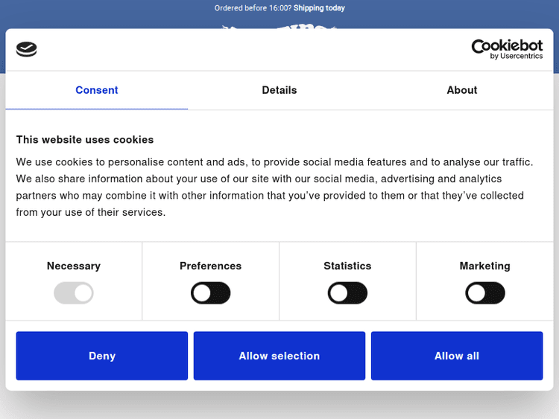Image resolution: width=559 pixels, height=419 pixels.
Task: Click the Necessary category label
Action: point(74,266)
